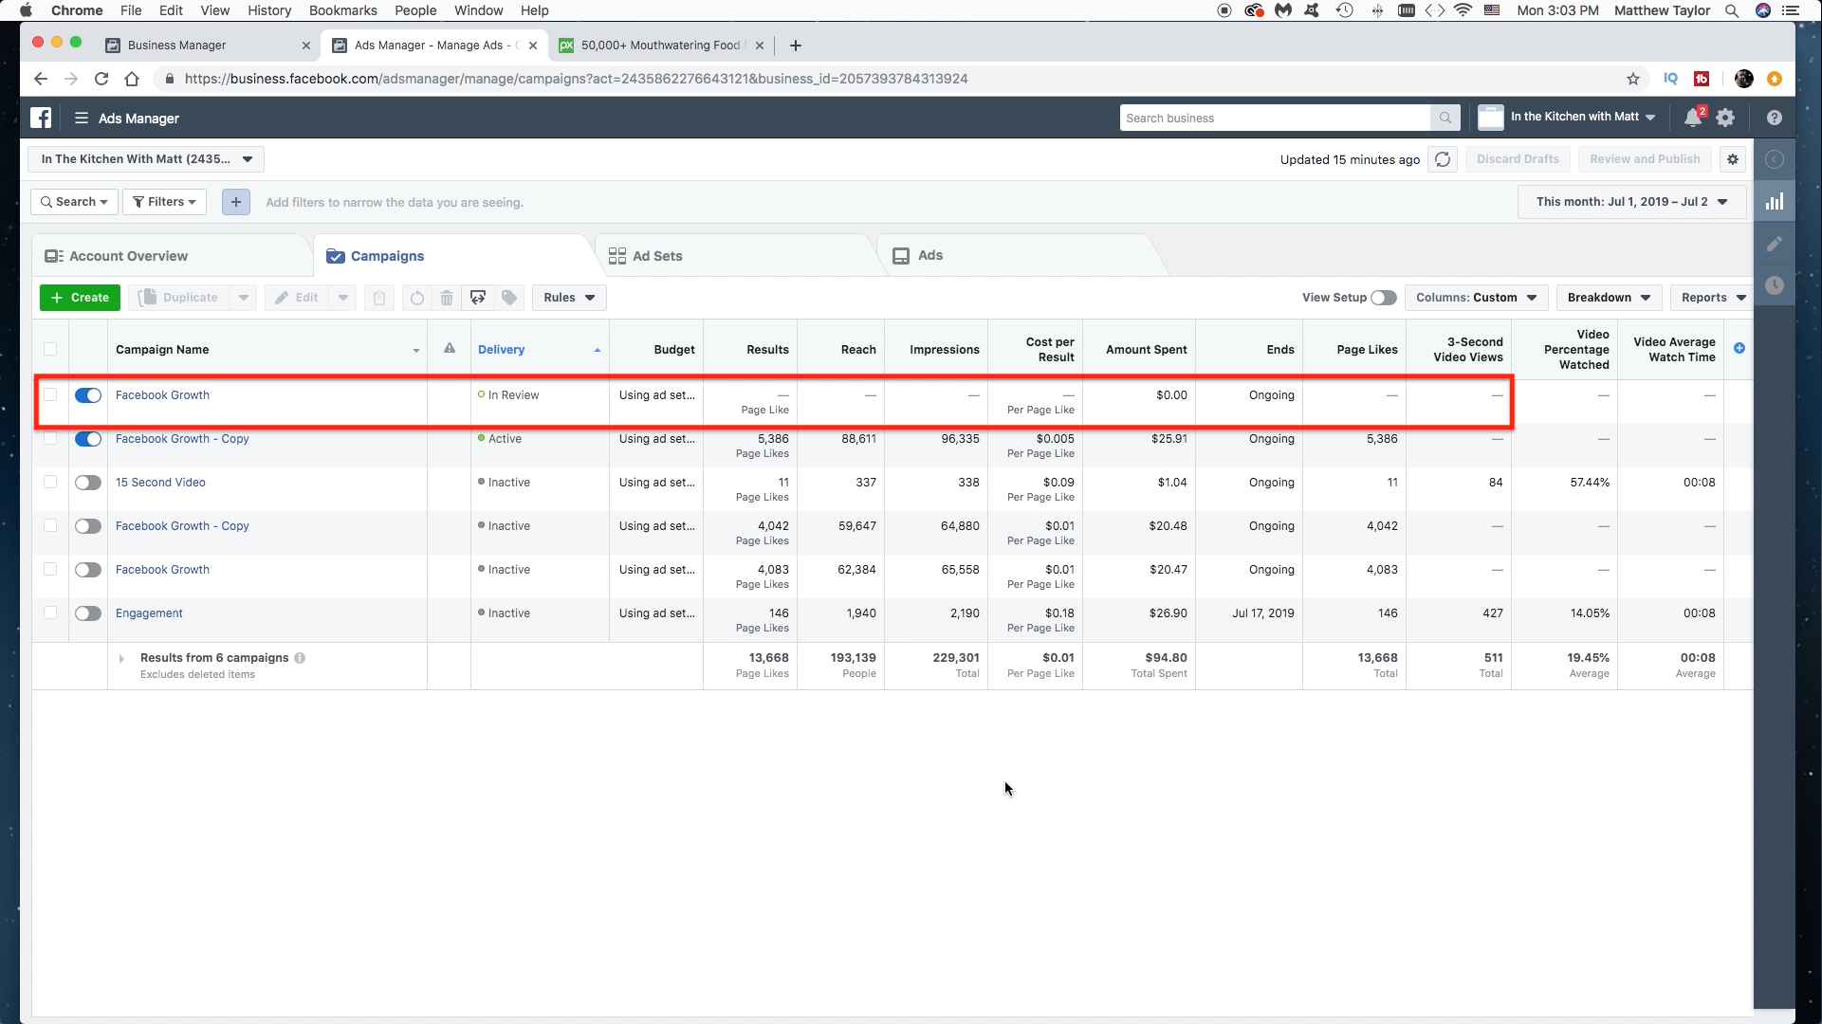Turn off the Active Facebook Growth - Copy campaign
Screen dimensions: 1822x1024
88,439
